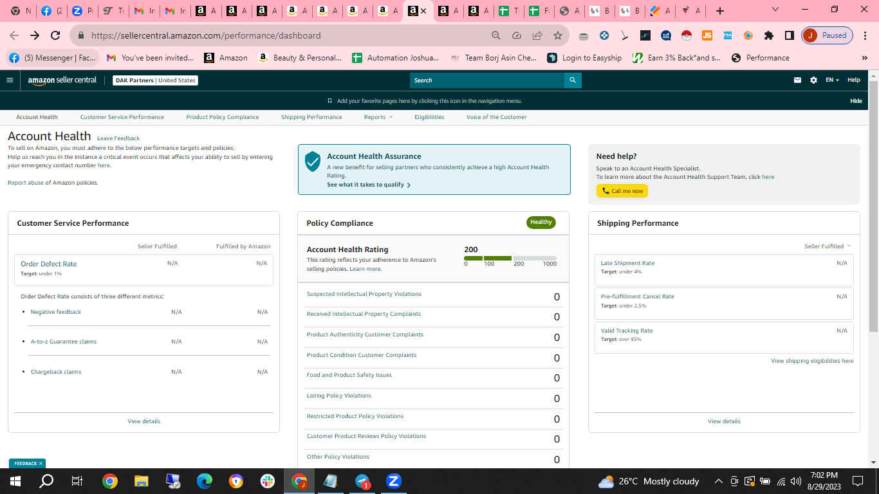Open the Voice of the Customer tab
Screen dimensions: 879x494
coord(496,117)
